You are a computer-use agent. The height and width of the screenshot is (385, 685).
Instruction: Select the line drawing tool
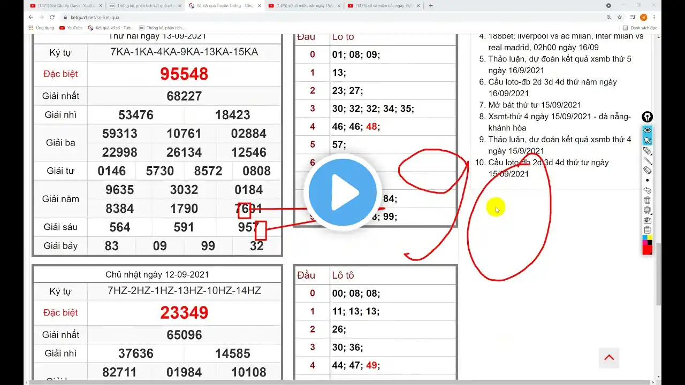pyautogui.click(x=648, y=160)
